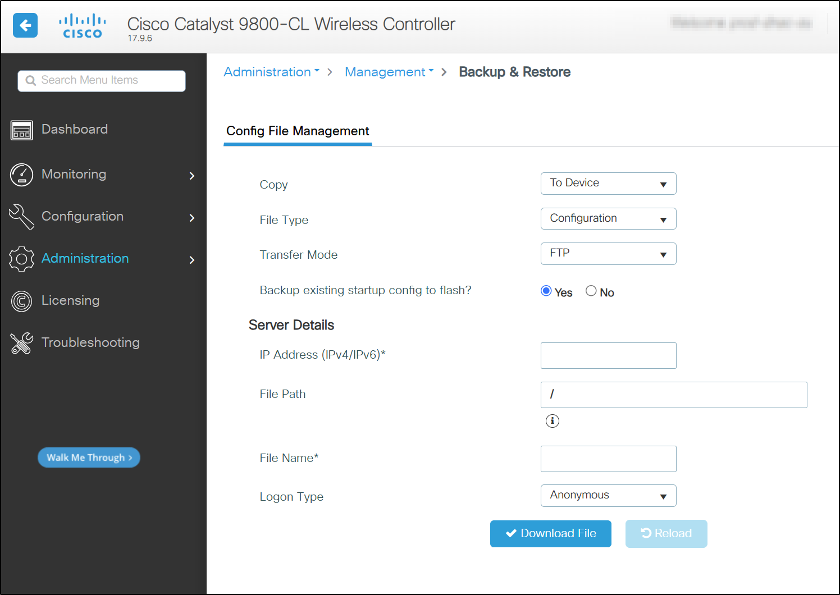Screen dimensions: 840x595
Task: Click the Walk Me Through button
Action: coord(88,457)
